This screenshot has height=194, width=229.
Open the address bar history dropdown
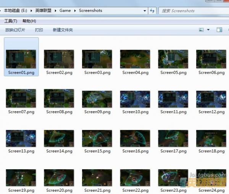[145, 11]
